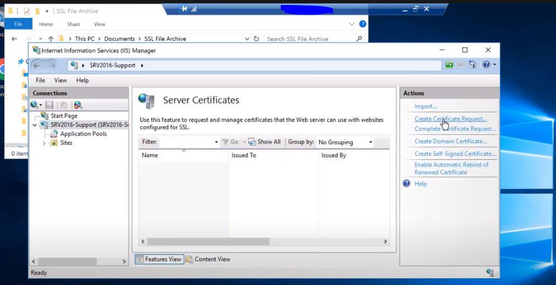Screen dimensions: 556x285
Task: Switch to Features View tab
Action: [159, 259]
